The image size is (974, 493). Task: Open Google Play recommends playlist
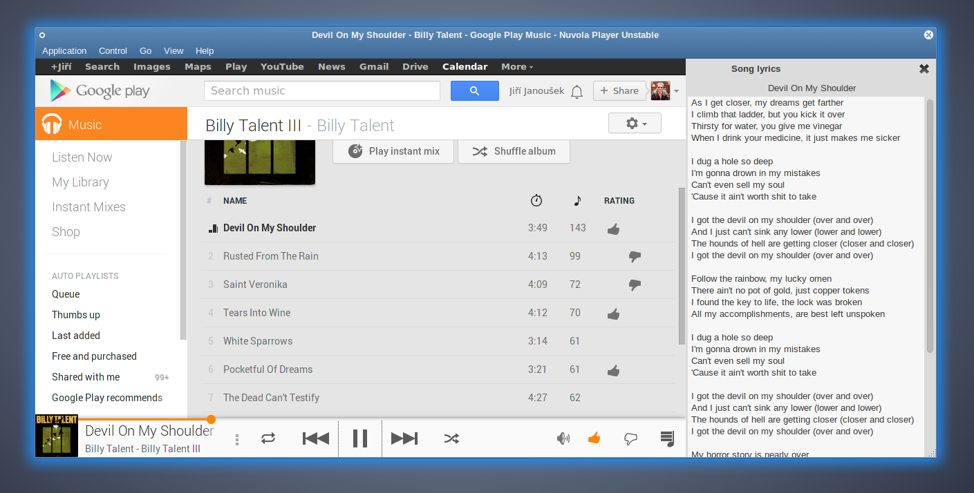click(107, 398)
